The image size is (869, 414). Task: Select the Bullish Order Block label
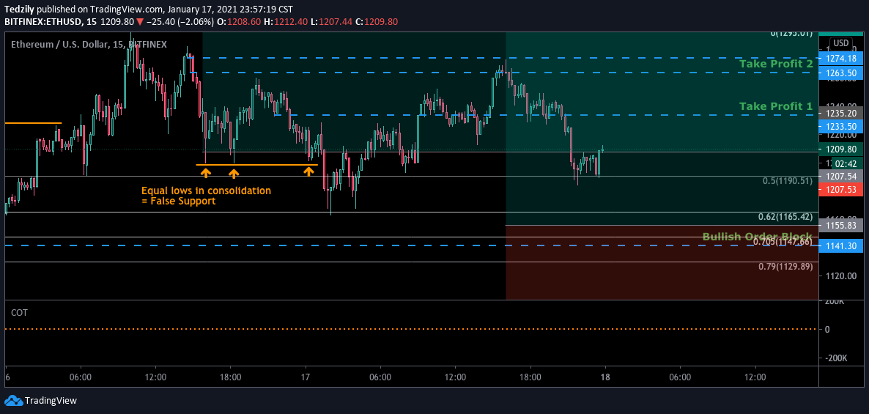point(757,237)
